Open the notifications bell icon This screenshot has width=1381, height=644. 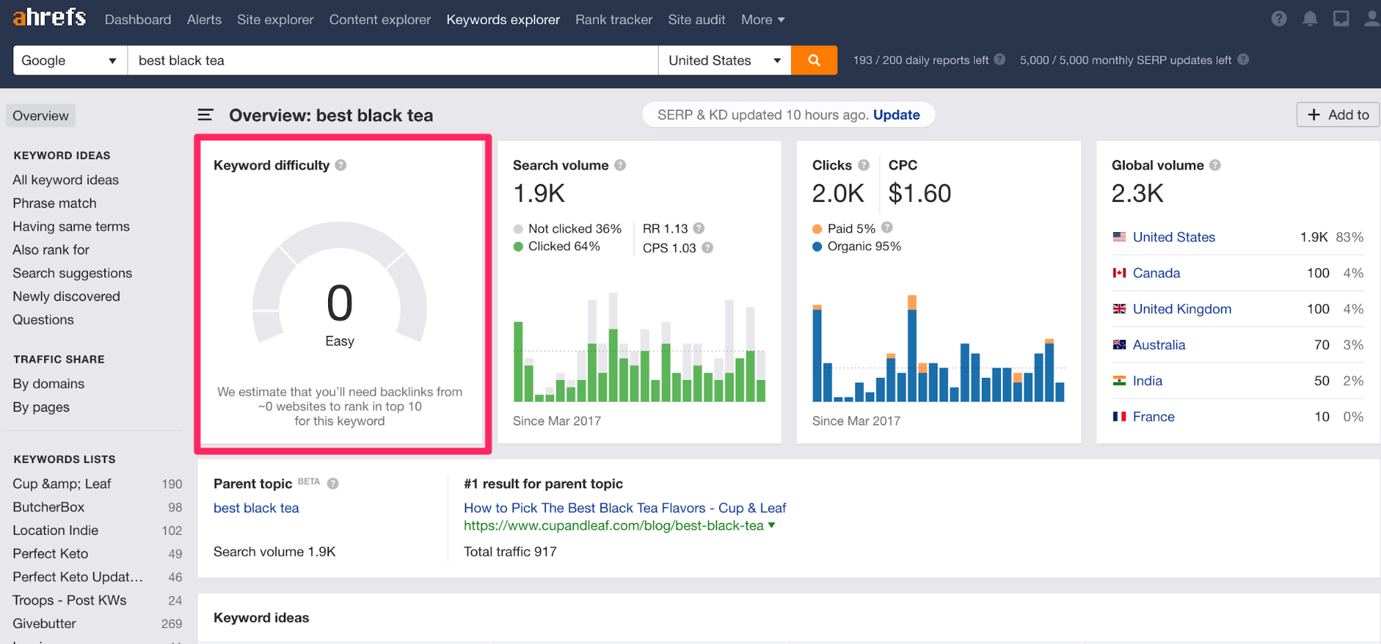[1310, 19]
